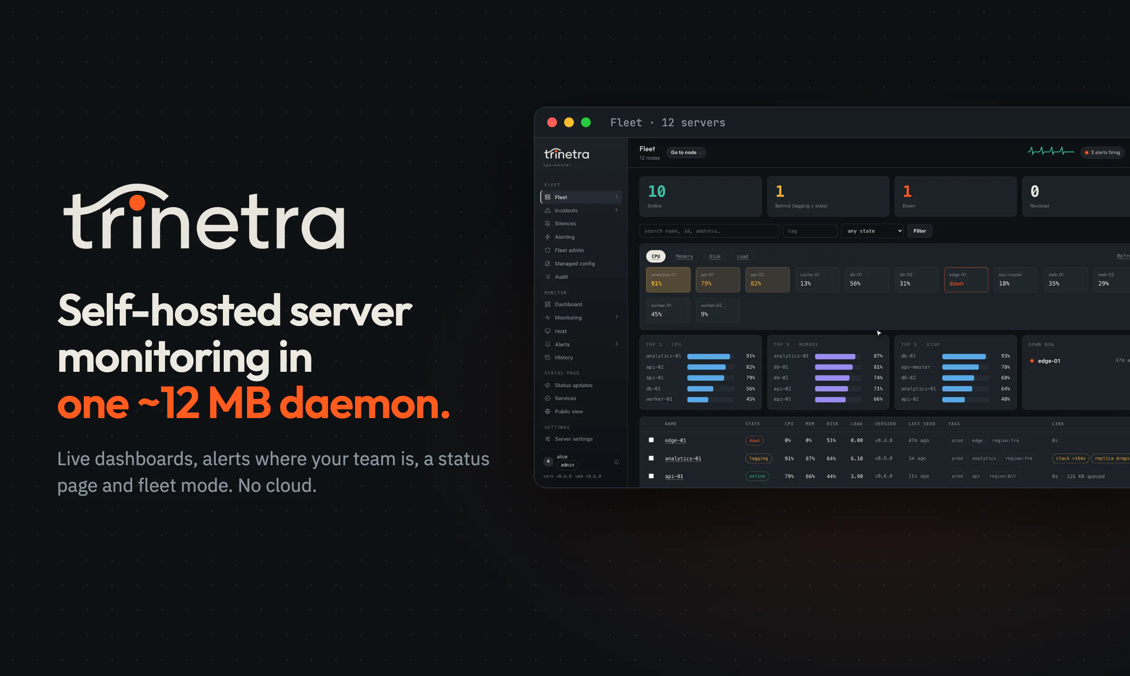Open Server settings sliders icon

548,439
